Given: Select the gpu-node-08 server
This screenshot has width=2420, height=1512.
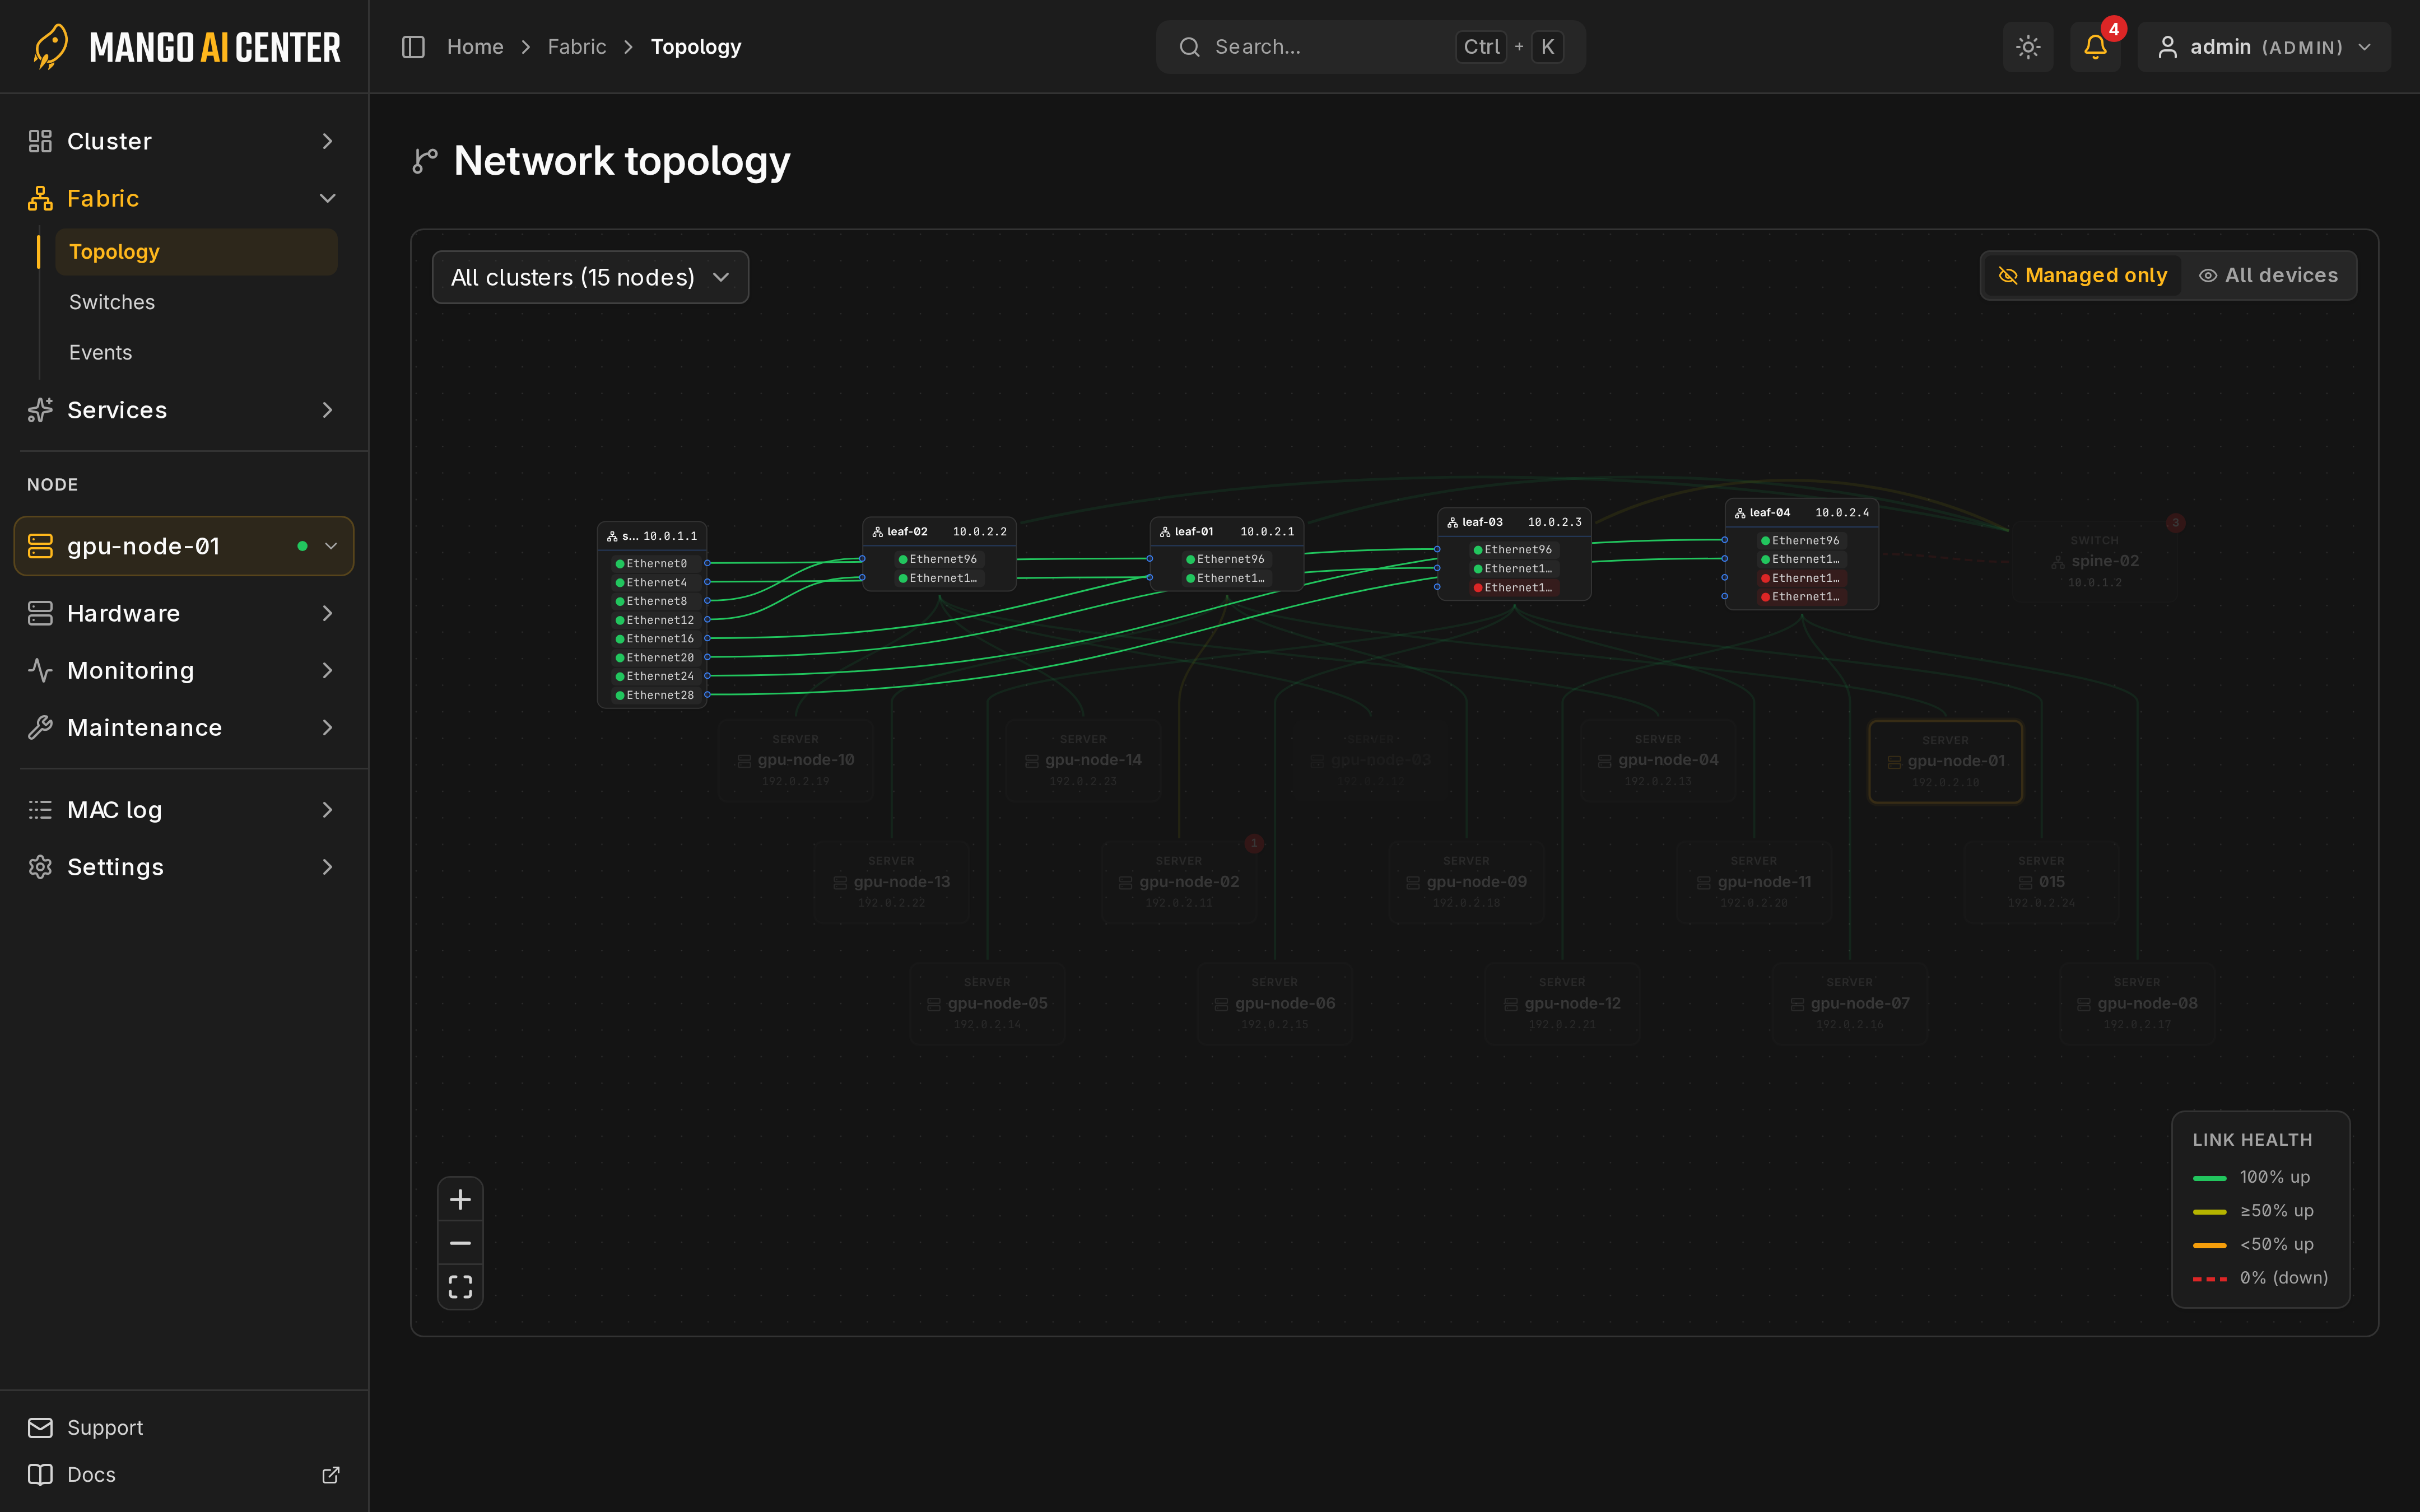Looking at the screenshot, I should coord(2137,1004).
